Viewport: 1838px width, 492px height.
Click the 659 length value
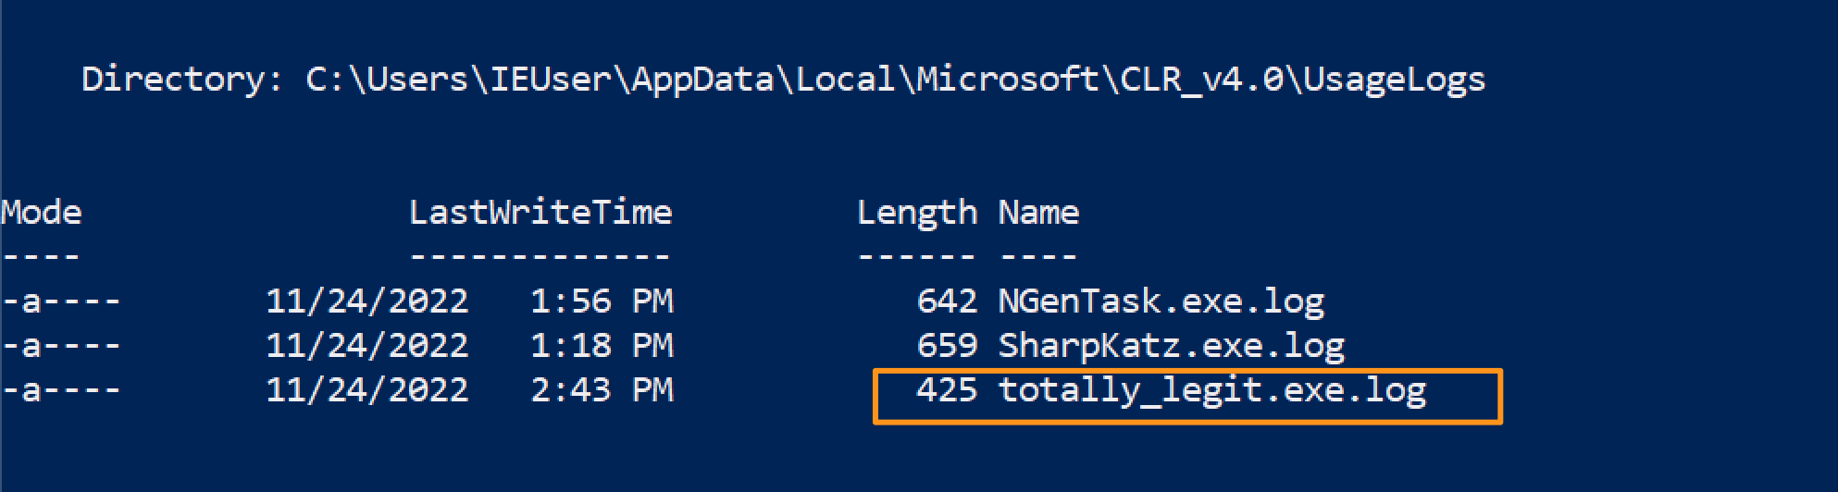[947, 346]
